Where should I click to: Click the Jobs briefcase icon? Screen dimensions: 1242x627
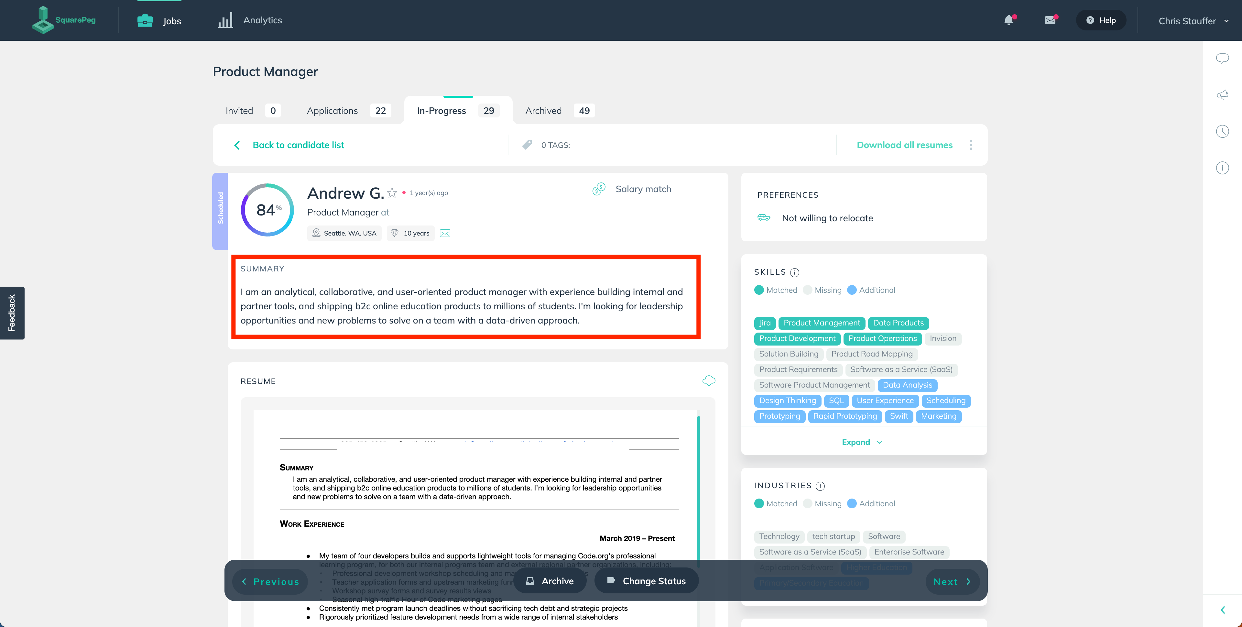[x=145, y=20]
